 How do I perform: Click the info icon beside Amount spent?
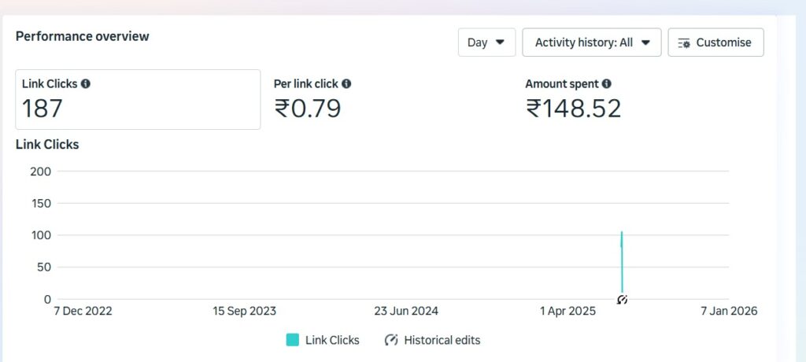coord(607,83)
